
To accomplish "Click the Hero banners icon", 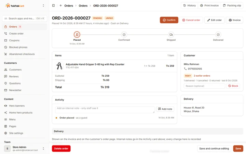I will pyautogui.click(x=6, y=106).
